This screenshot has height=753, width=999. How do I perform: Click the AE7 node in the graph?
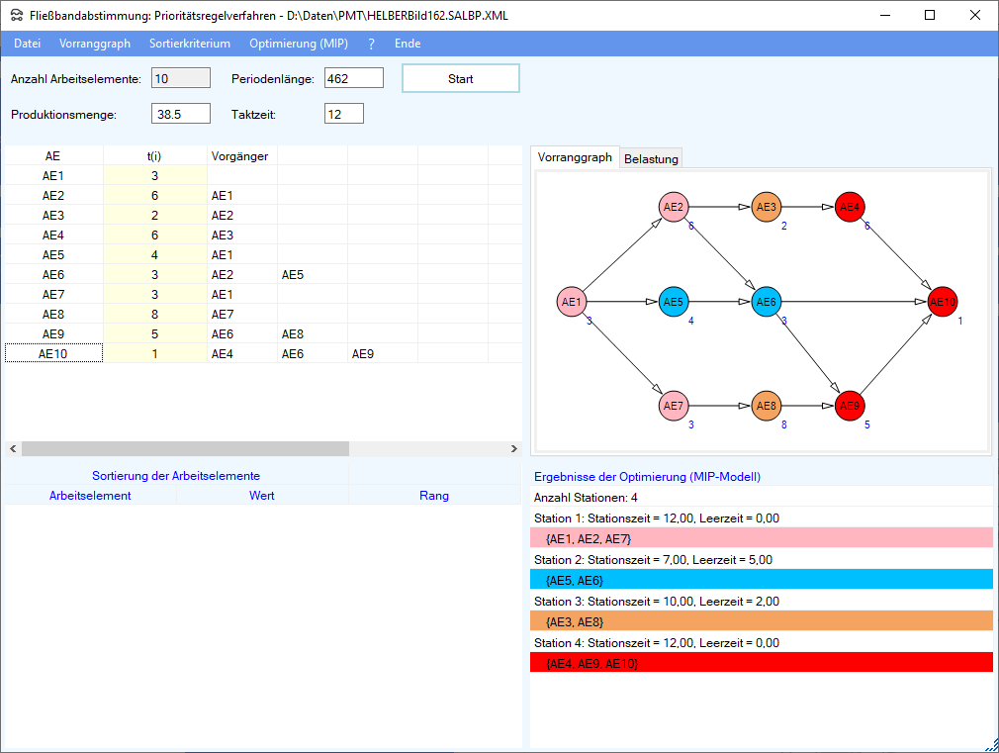(673, 406)
